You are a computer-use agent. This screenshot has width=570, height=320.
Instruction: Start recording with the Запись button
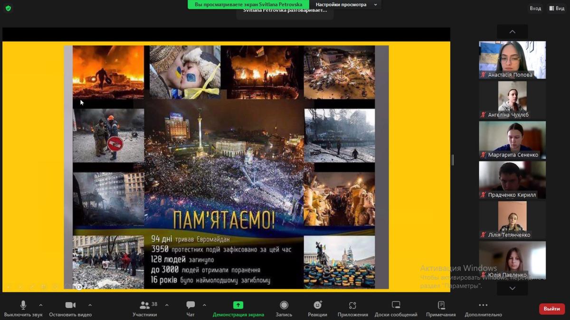[x=284, y=305]
